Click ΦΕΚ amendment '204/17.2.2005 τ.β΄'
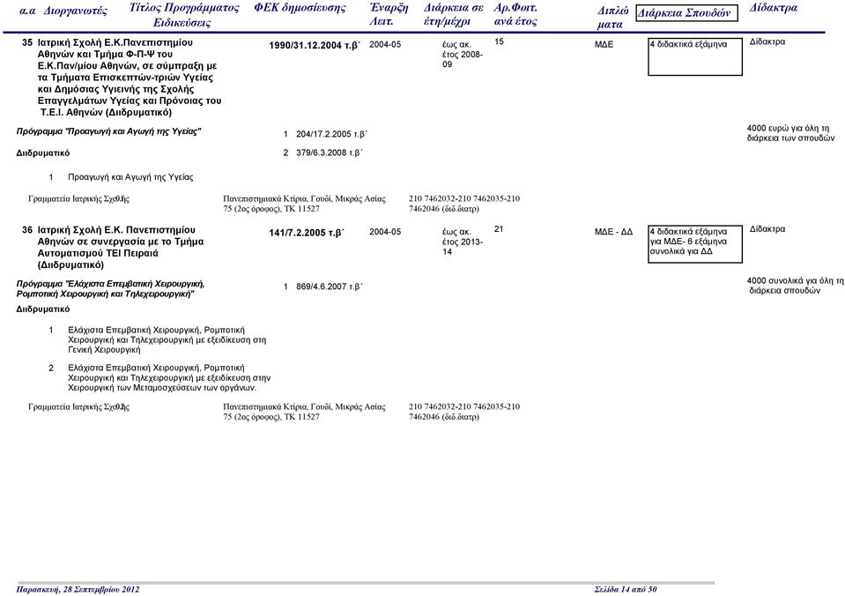Image resolution: width=845 pixels, height=596 pixels. [x=331, y=134]
